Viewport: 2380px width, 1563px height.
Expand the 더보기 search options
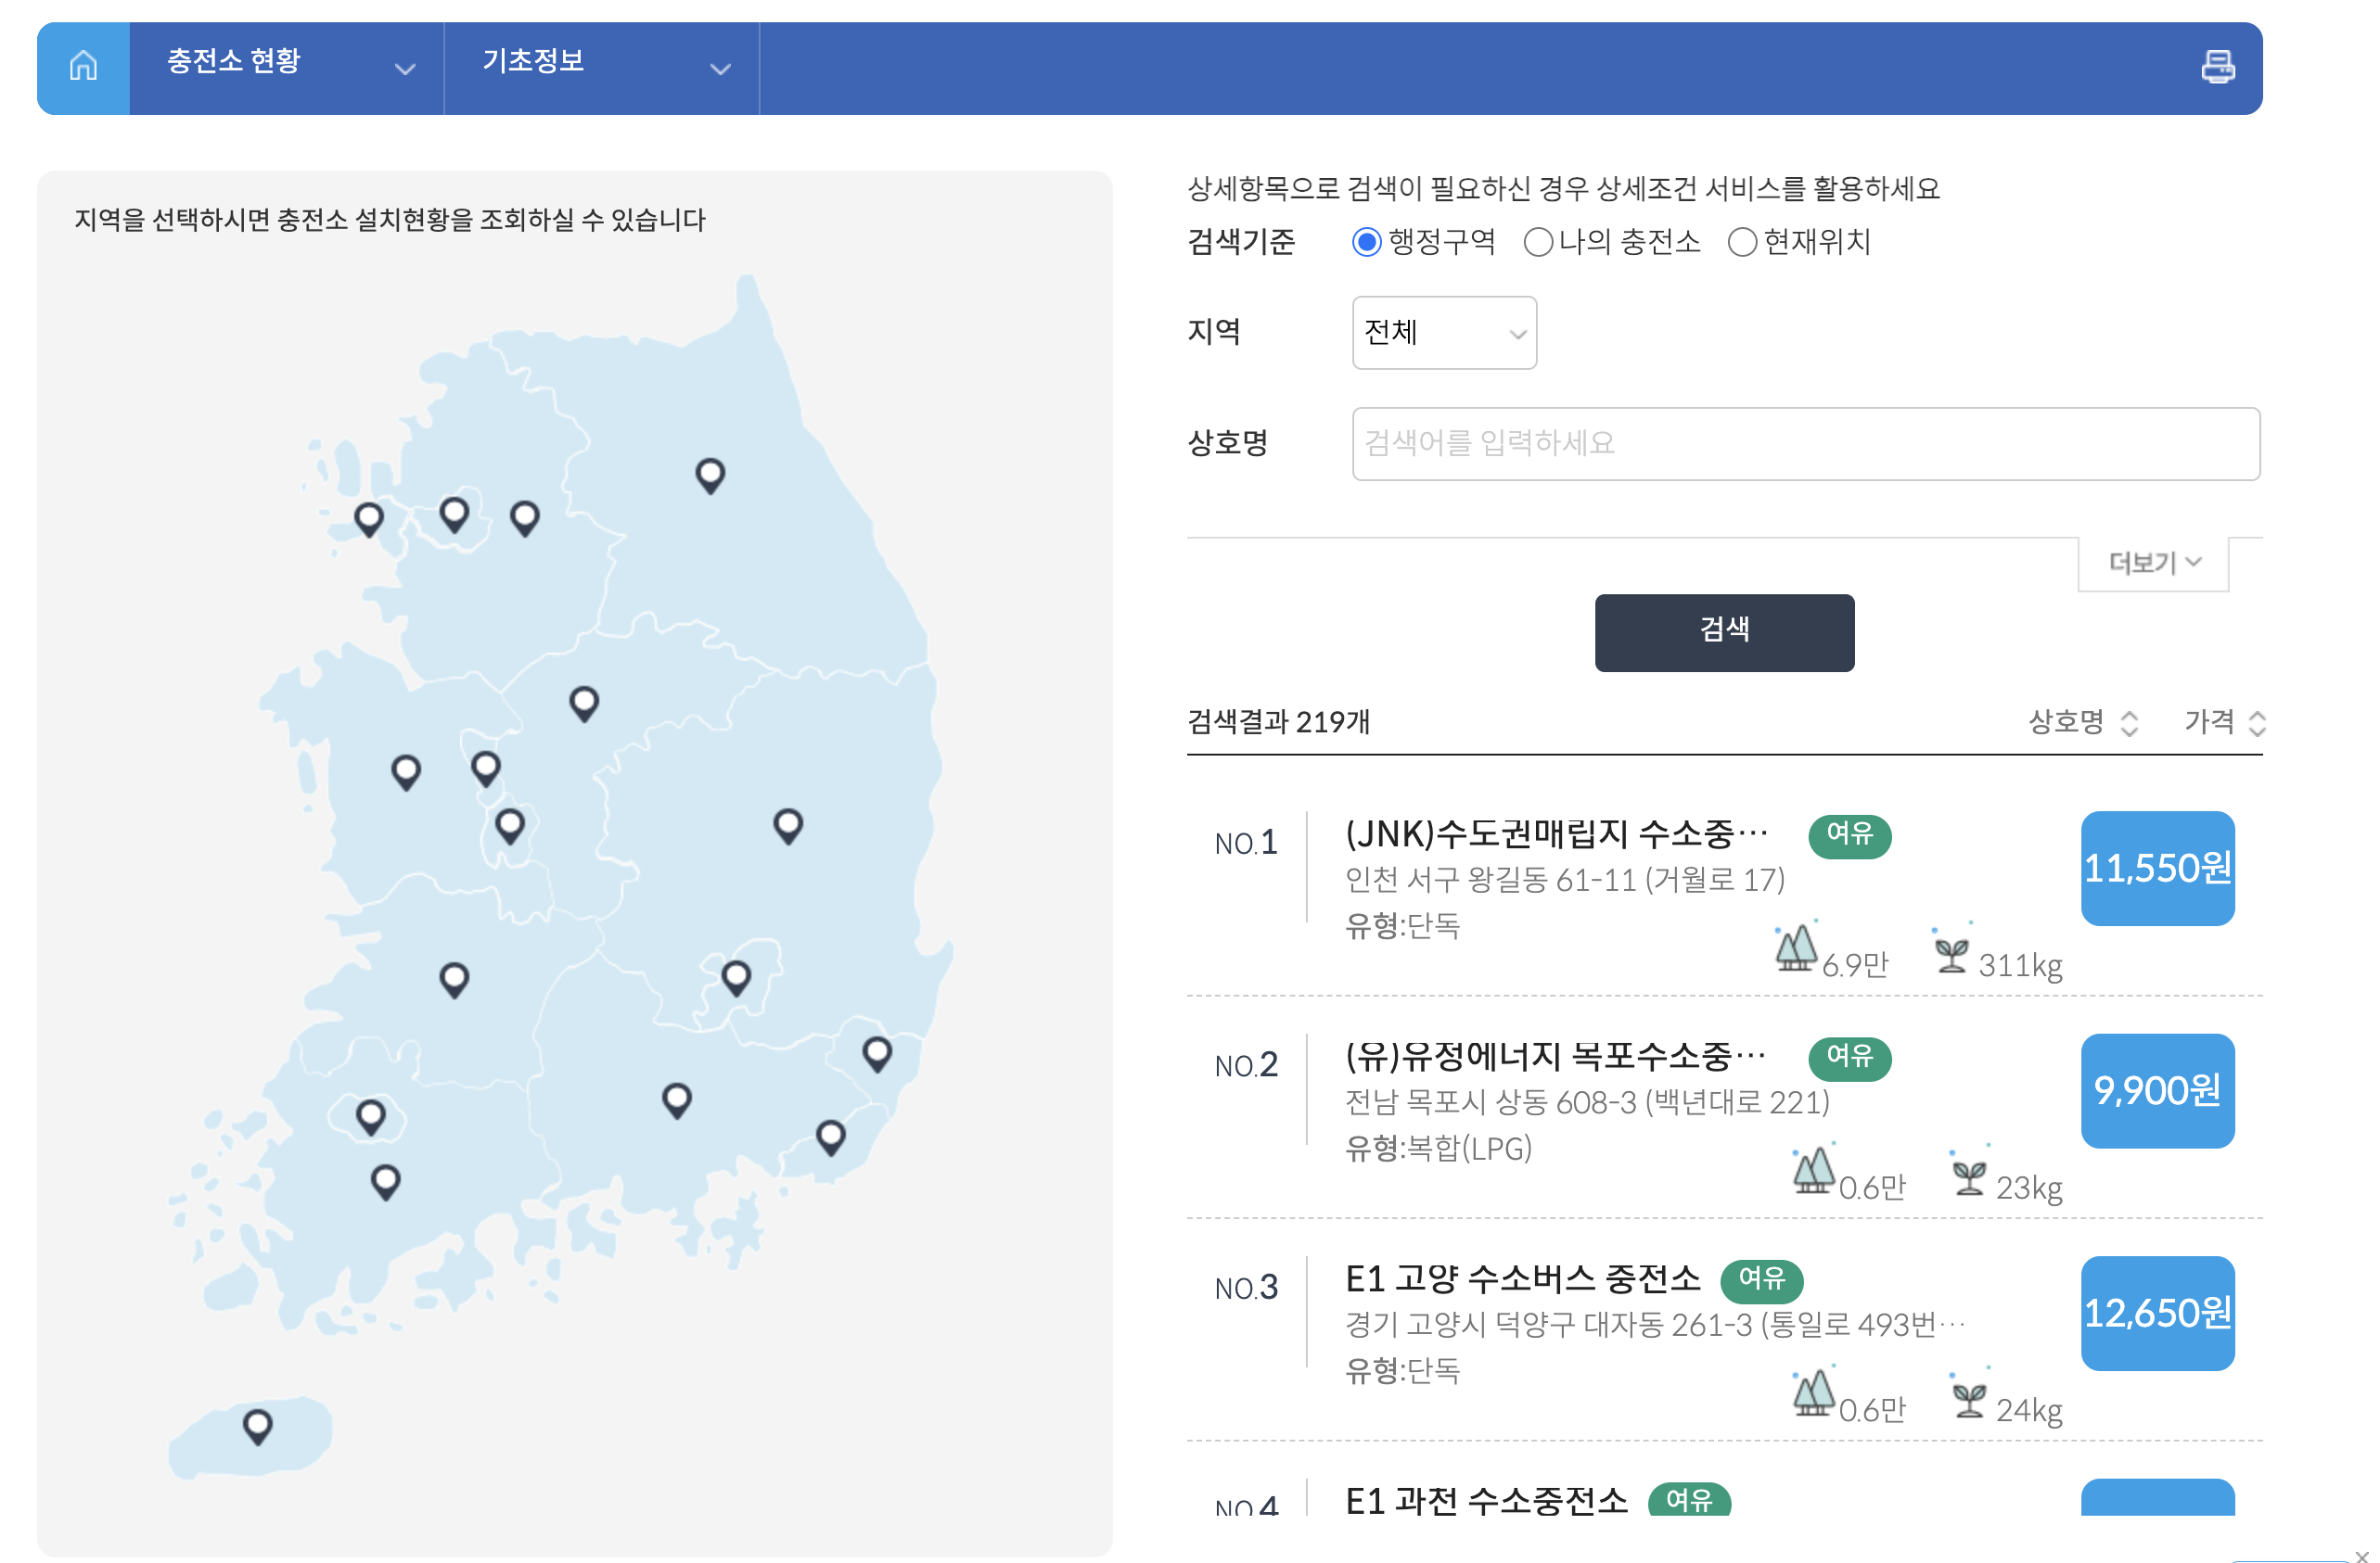tap(2153, 563)
